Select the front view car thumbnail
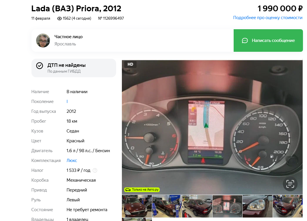 pos(137,206)
